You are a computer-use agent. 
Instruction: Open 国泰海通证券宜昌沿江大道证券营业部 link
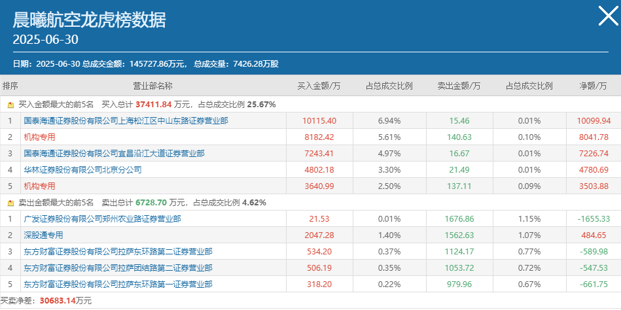(114, 153)
